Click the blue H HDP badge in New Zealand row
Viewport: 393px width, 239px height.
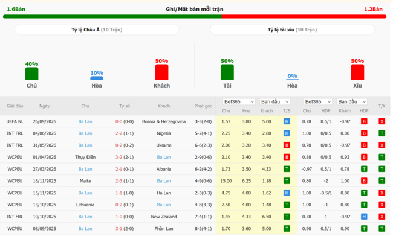(x=364, y=217)
